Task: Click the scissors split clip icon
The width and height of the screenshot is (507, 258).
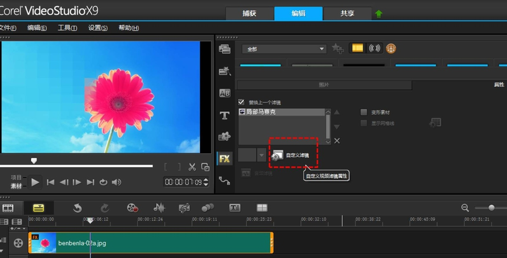Action: 192,167
